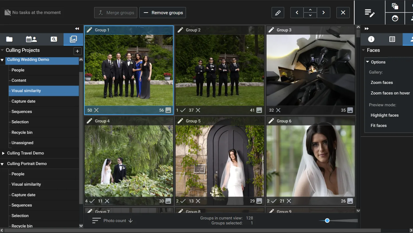
Task: Click the image count icon under Group 3
Action: coord(350,110)
